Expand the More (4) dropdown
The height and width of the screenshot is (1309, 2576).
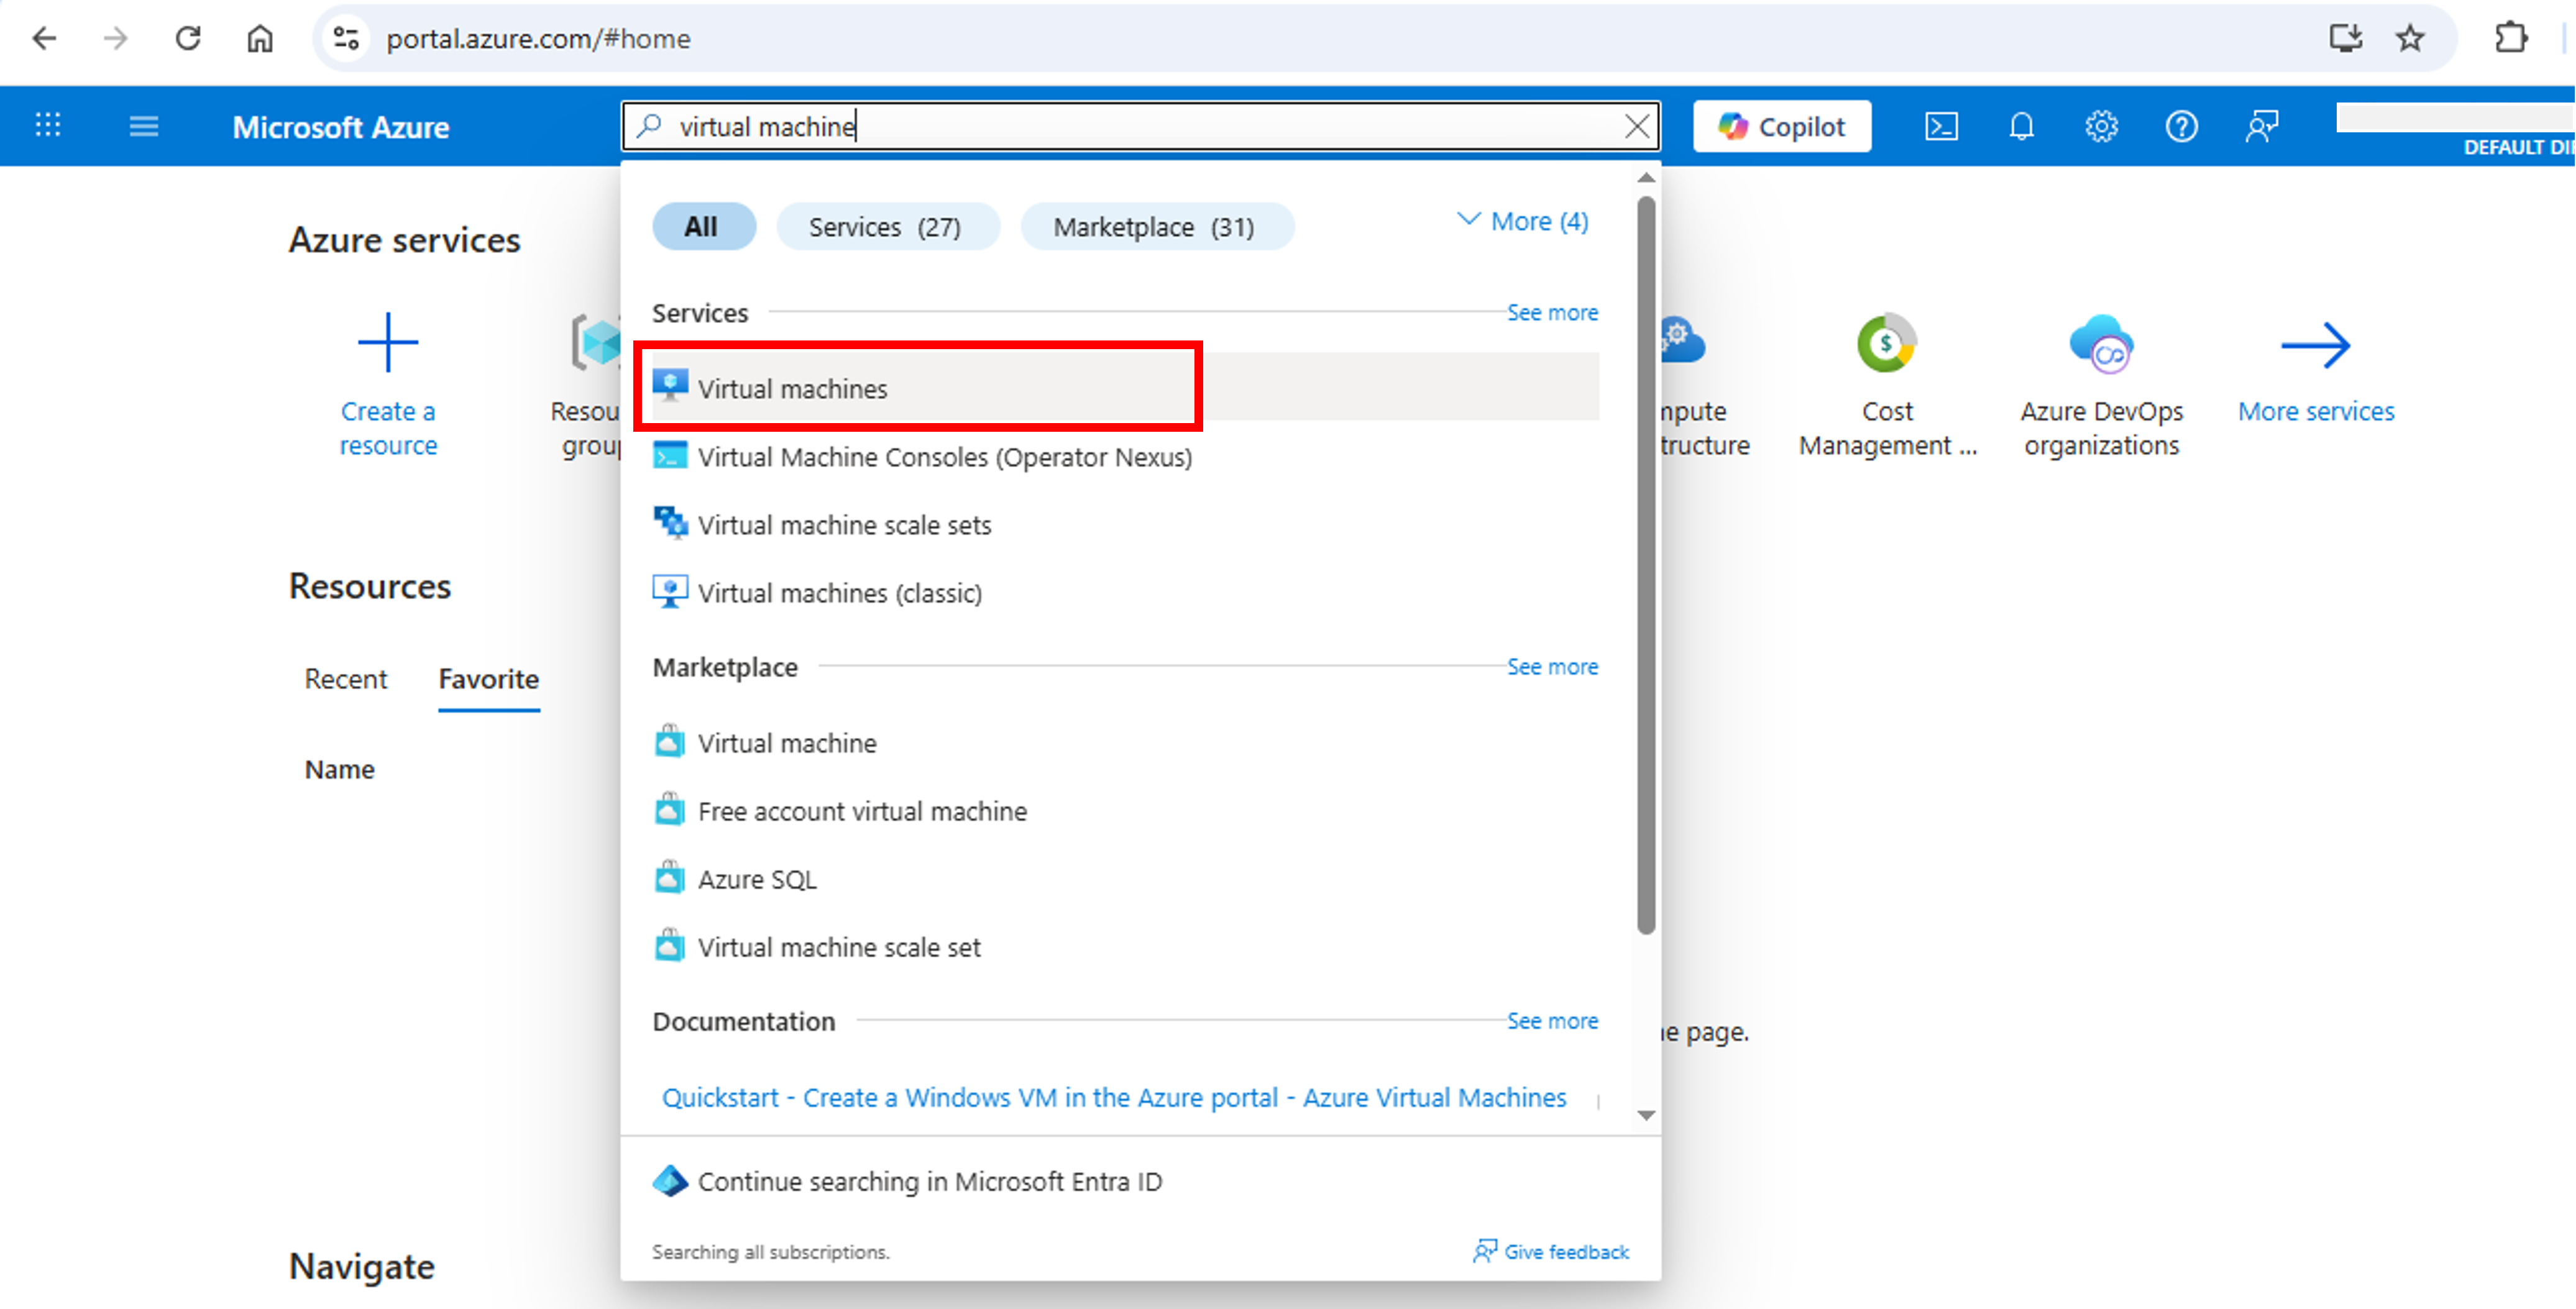pos(1521,221)
